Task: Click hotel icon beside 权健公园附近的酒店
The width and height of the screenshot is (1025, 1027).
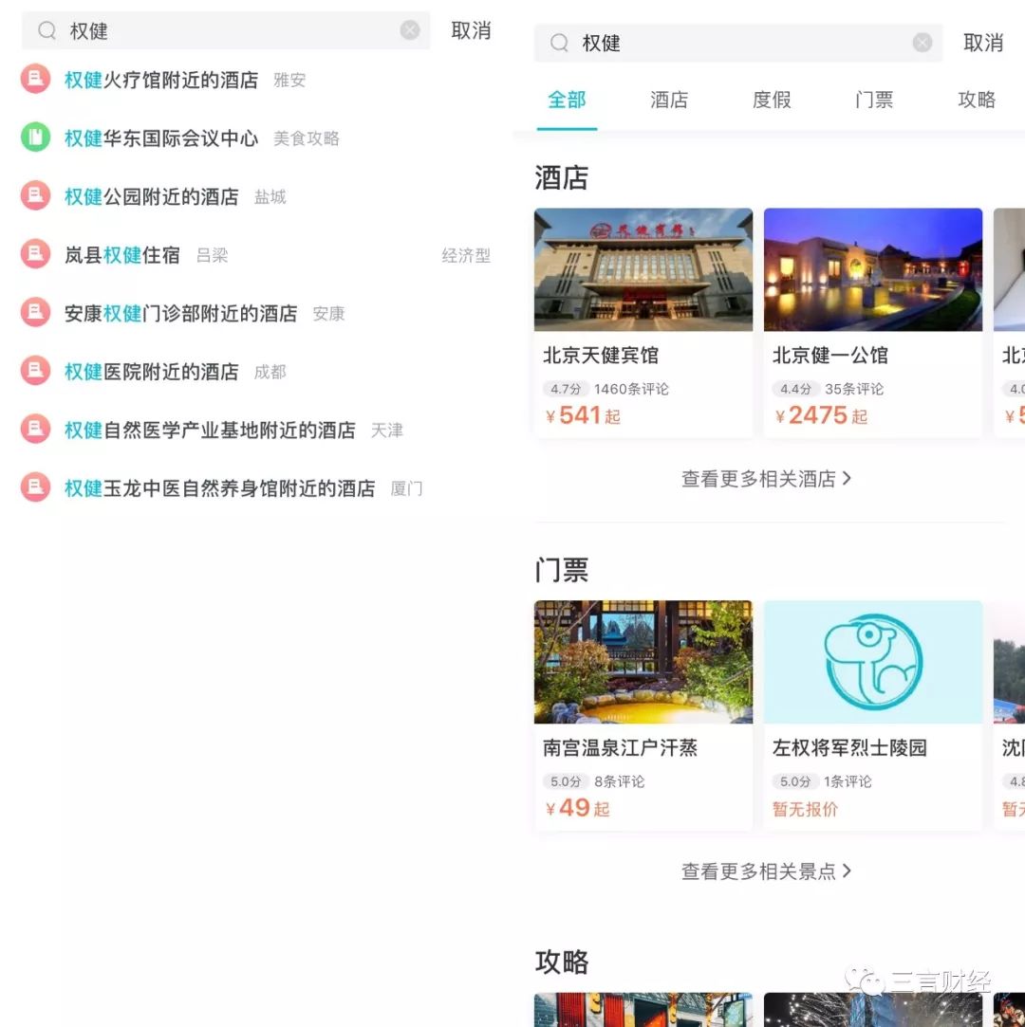Action: coord(35,196)
